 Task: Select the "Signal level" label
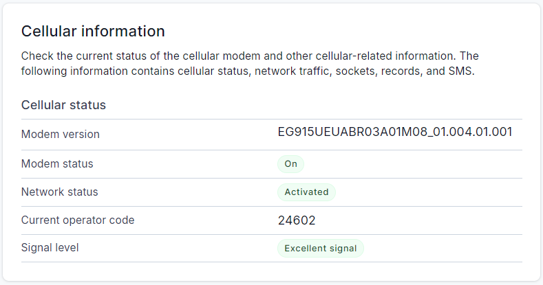[50, 247]
